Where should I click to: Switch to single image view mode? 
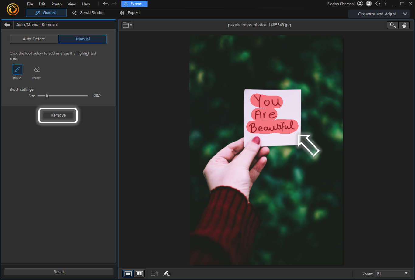pyautogui.click(x=128, y=273)
